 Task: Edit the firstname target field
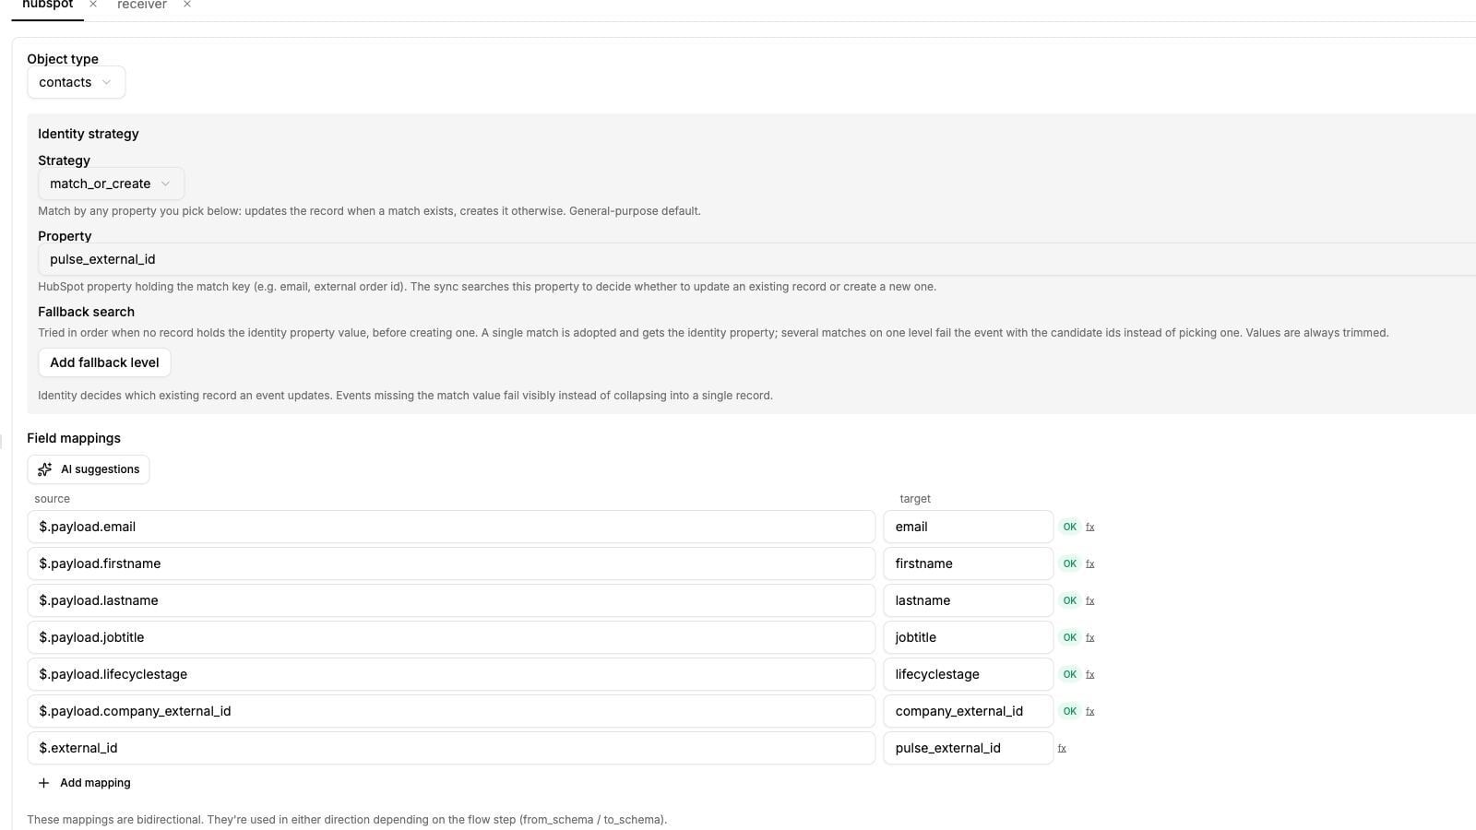coord(968,563)
